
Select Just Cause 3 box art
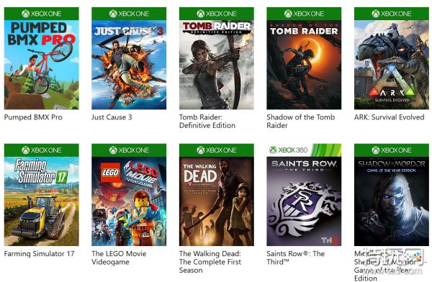pos(129,65)
